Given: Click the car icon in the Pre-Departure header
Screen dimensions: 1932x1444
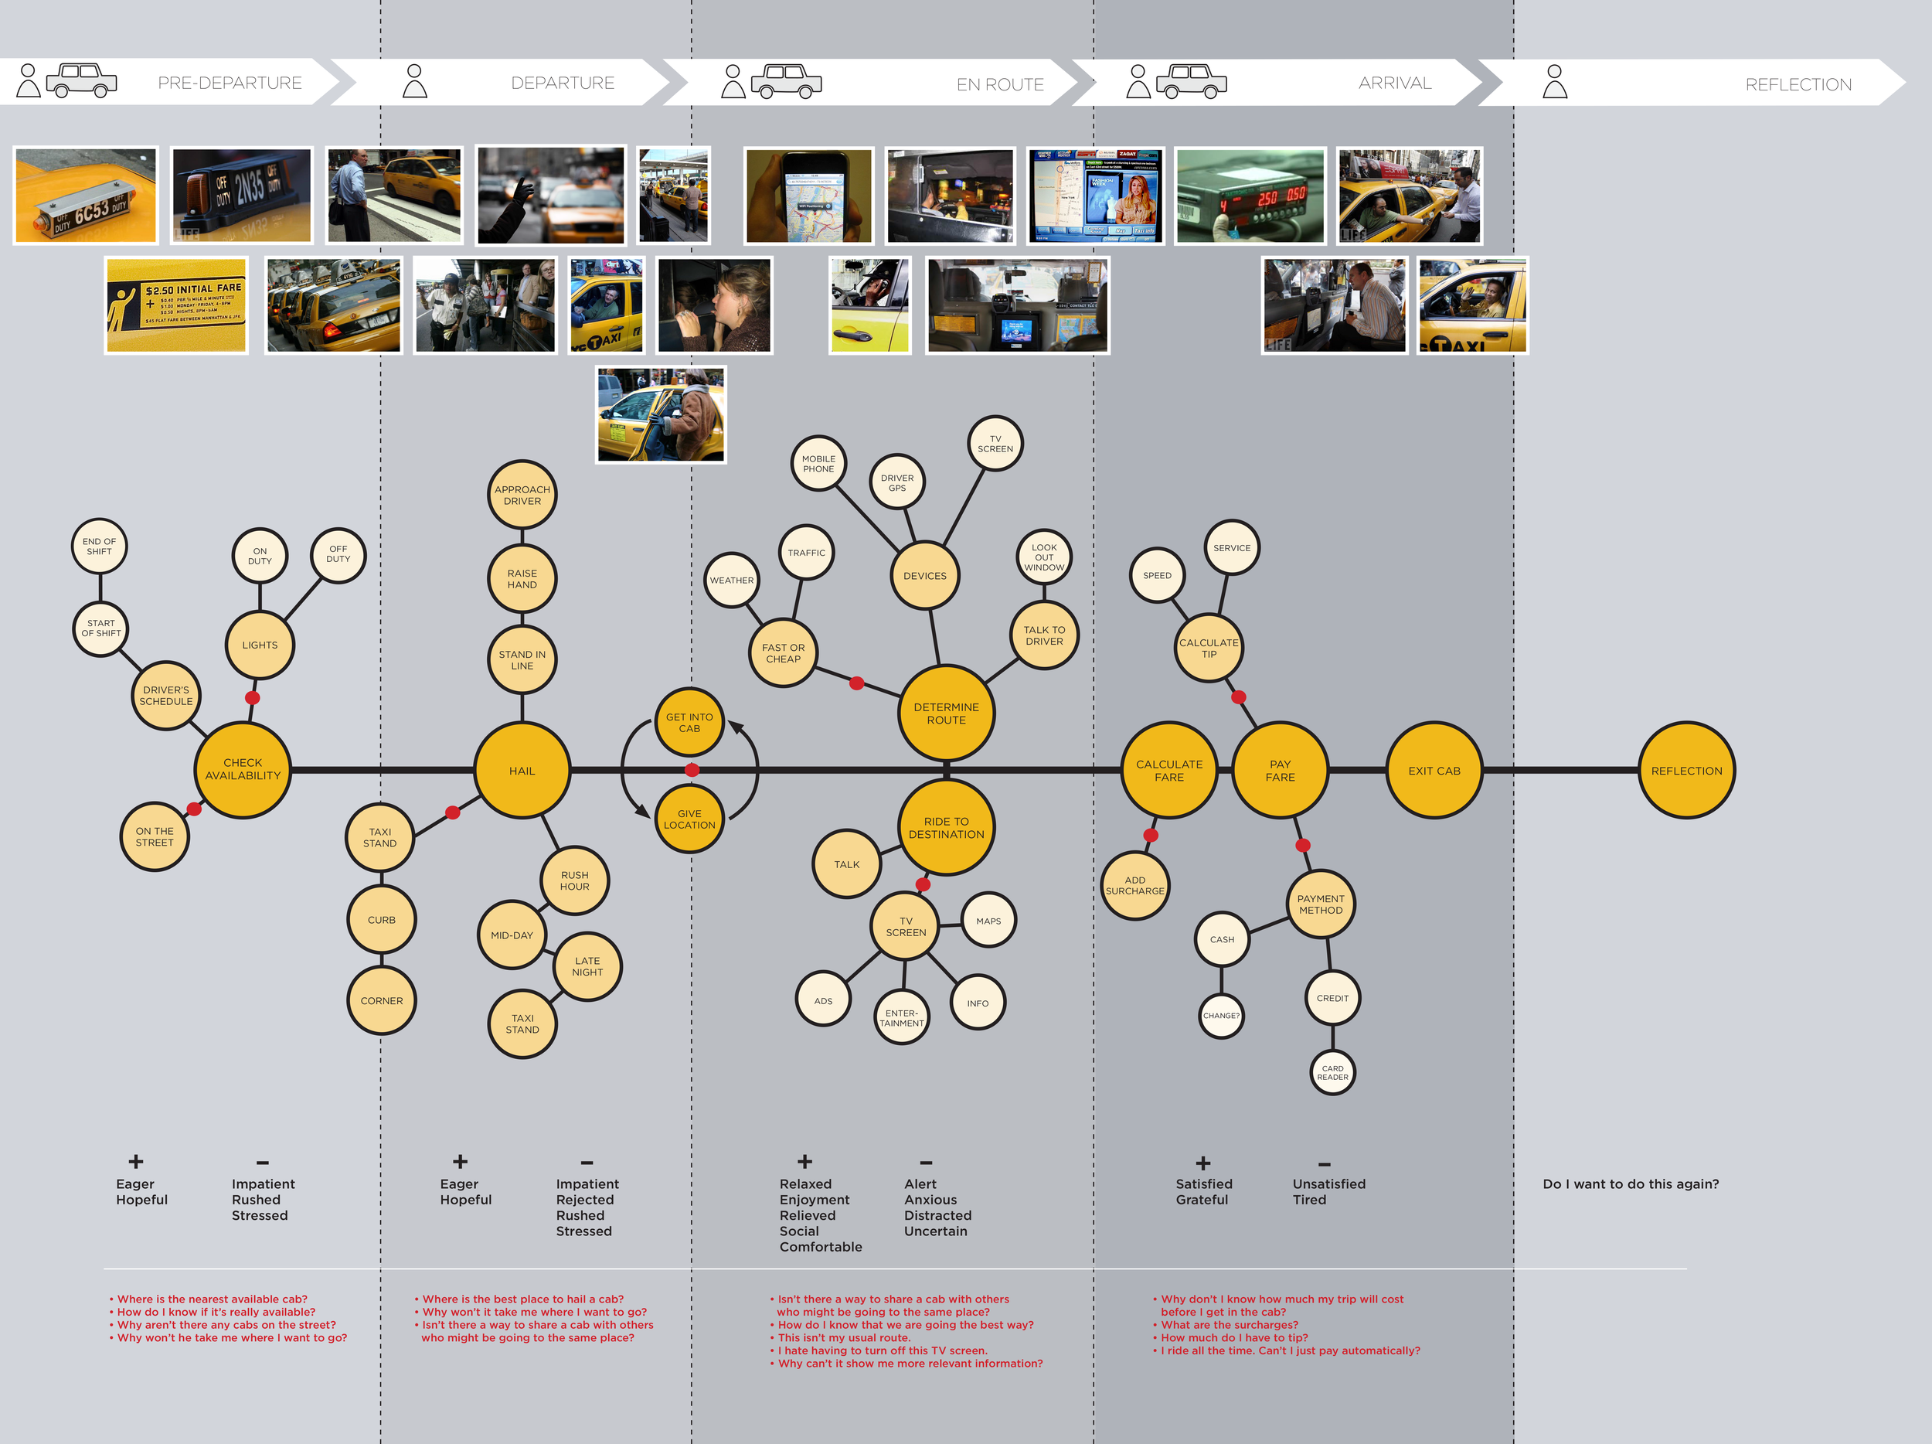Looking at the screenshot, I should click(x=81, y=80).
